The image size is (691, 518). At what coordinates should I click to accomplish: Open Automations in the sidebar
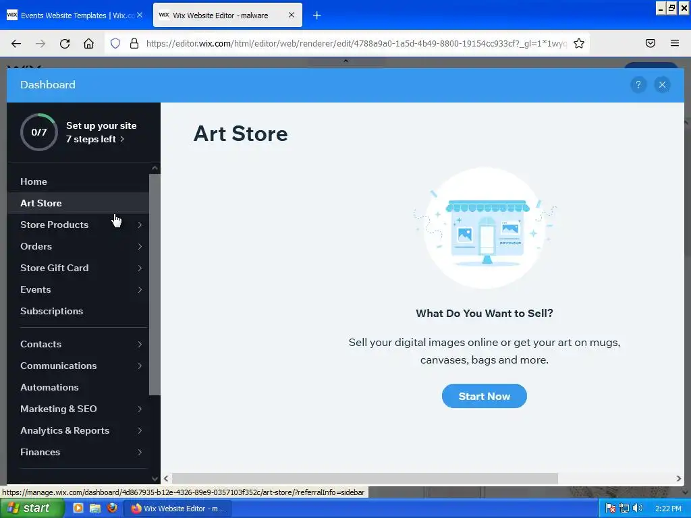pyautogui.click(x=78, y=387)
